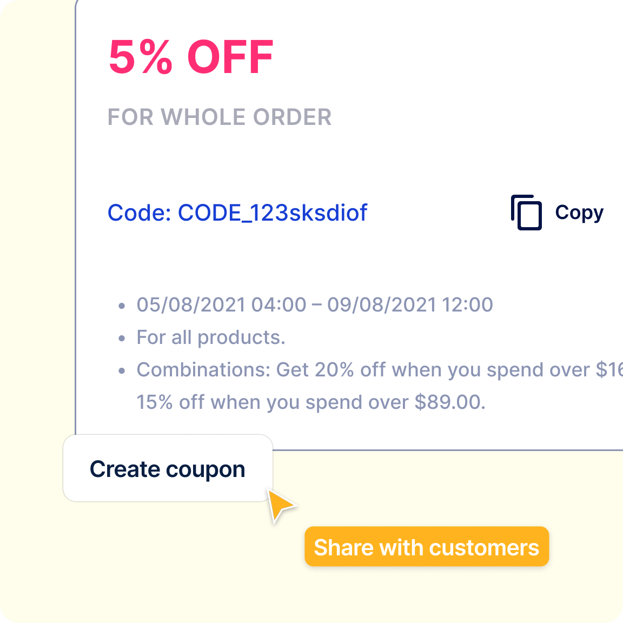
Task: Click the CODE_123sksdiof coupon code value
Action: tap(273, 213)
